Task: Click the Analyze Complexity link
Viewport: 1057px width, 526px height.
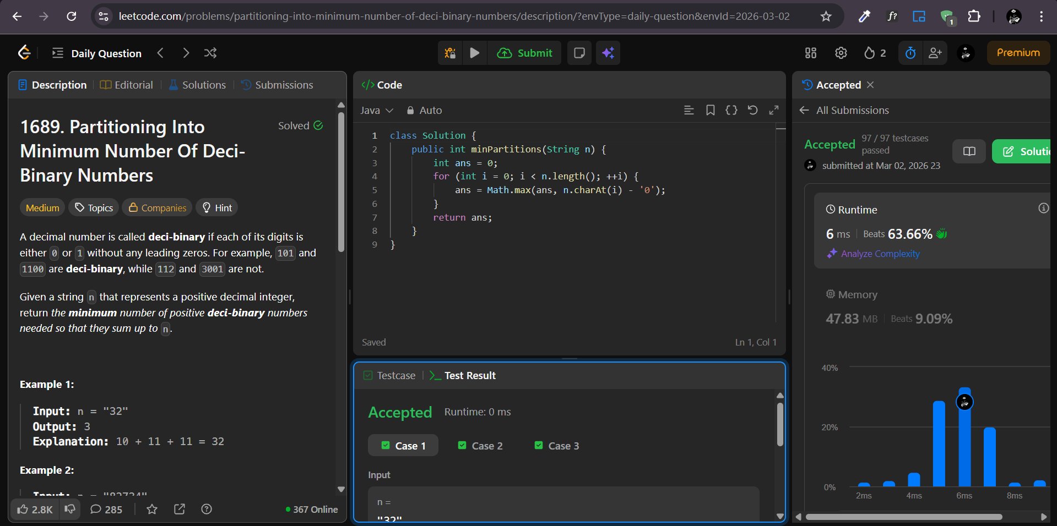Action: (880, 254)
